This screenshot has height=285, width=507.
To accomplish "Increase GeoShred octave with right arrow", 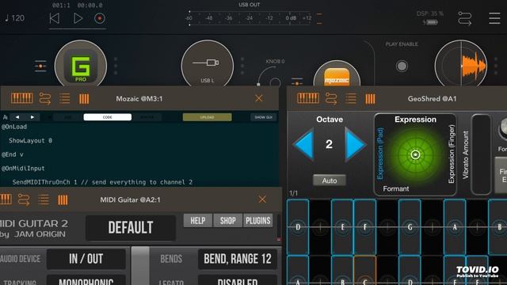I will pos(355,144).
